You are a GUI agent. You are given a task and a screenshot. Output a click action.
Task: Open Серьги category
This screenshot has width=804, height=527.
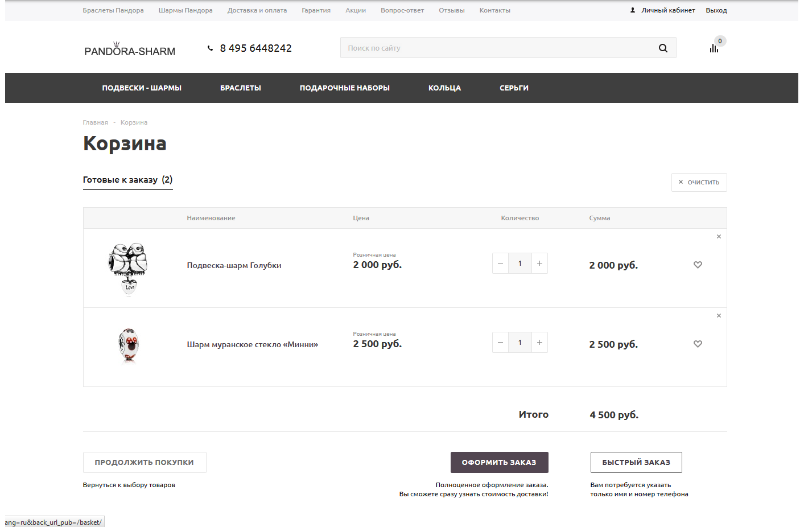(x=514, y=88)
